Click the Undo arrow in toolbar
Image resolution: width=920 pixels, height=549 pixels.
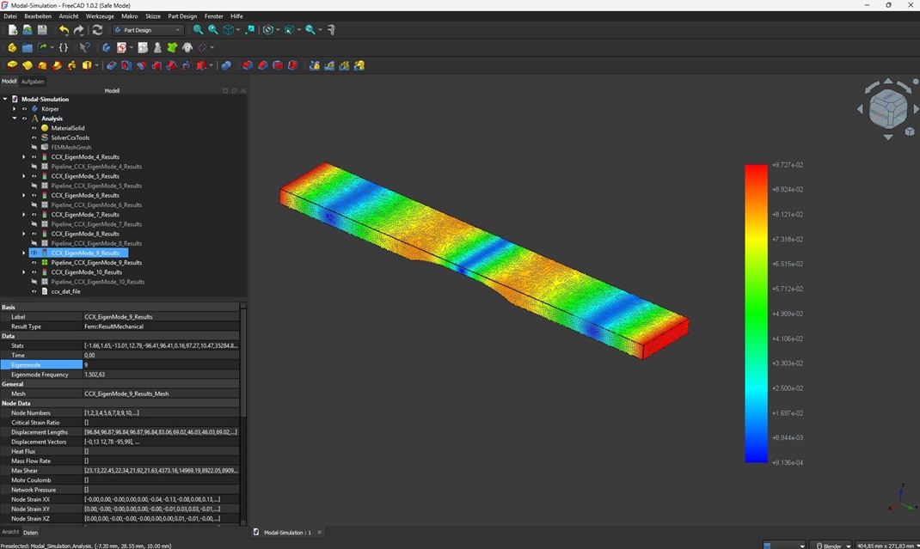(64, 30)
